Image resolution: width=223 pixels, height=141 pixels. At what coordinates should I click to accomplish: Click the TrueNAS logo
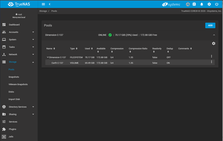click(x=19, y=4)
